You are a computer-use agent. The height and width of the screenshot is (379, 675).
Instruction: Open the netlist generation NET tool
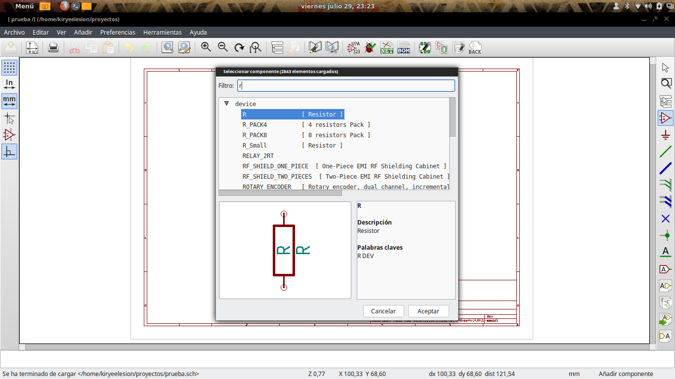tap(387, 47)
